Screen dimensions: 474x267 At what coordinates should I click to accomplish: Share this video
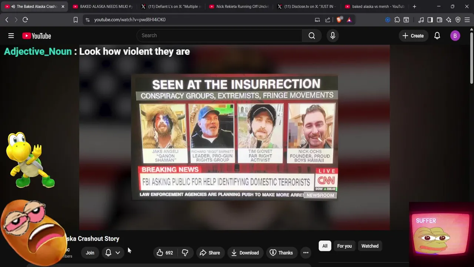coord(210,253)
